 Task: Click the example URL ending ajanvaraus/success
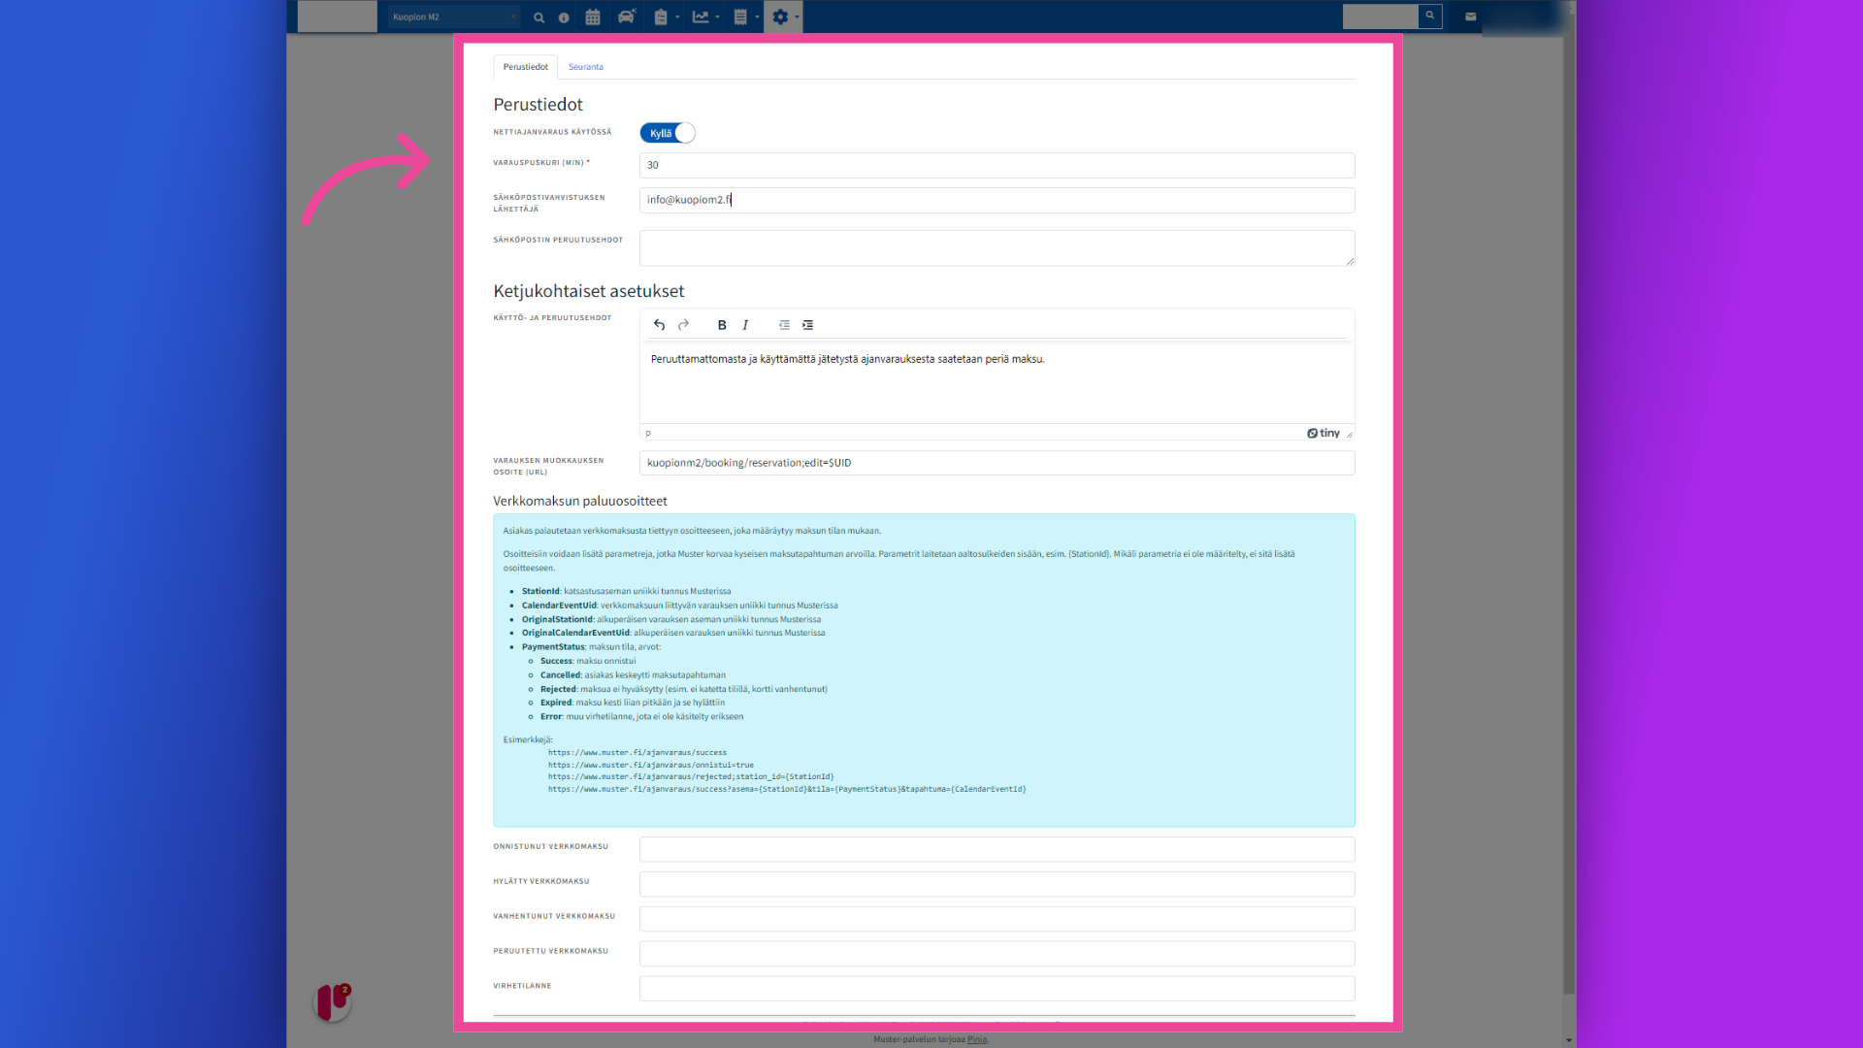click(637, 753)
